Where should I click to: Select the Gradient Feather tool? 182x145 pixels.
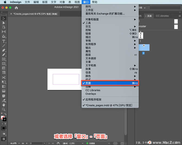pyautogui.click(x=4, y=91)
